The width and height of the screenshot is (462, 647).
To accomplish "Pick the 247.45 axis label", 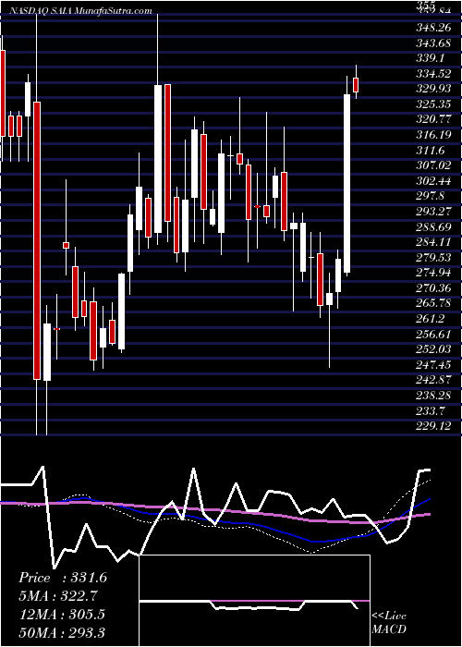I will pyautogui.click(x=432, y=364).
